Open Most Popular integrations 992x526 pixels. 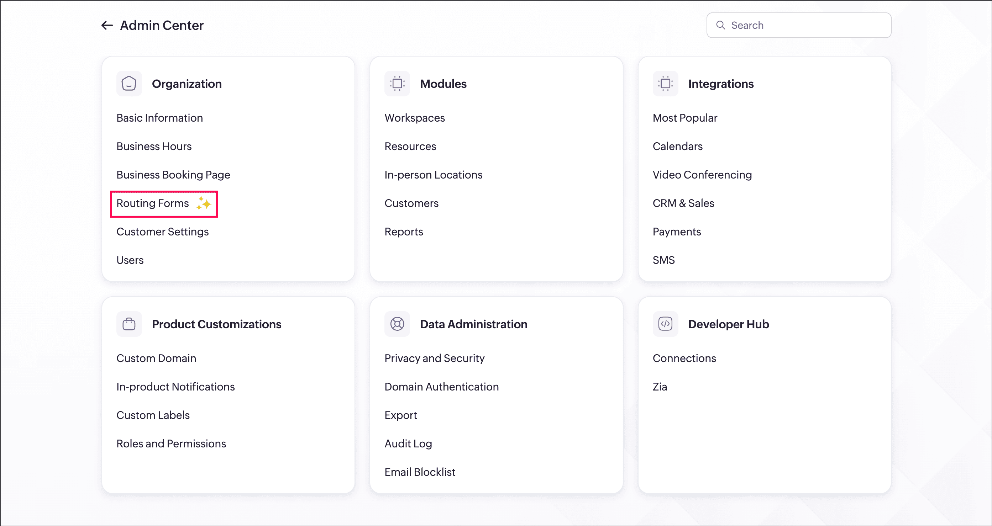tap(685, 118)
